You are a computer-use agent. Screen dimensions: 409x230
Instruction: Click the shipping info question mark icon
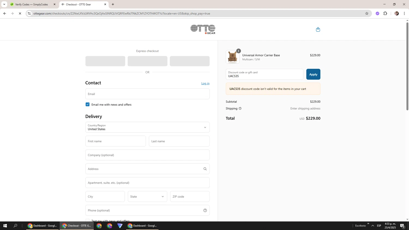click(x=240, y=108)
